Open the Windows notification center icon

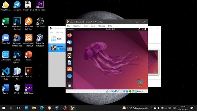click(x=192, y=108)
